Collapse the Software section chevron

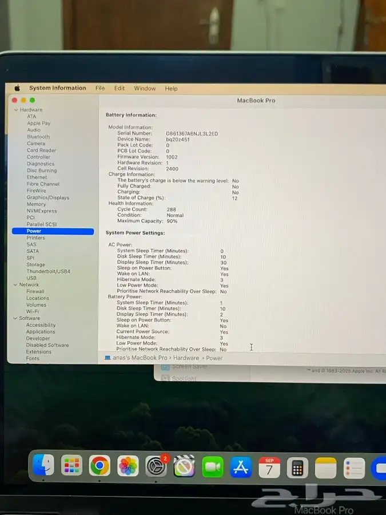click(x=15, y=318)
